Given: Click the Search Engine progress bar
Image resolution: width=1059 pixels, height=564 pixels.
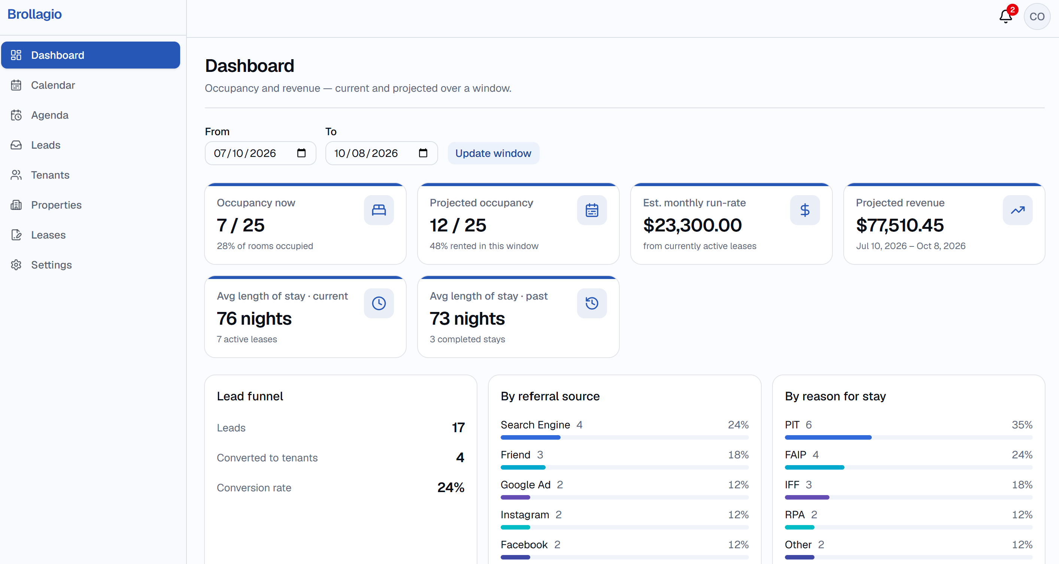Looking at the screenshot, I should pos(625,437).
